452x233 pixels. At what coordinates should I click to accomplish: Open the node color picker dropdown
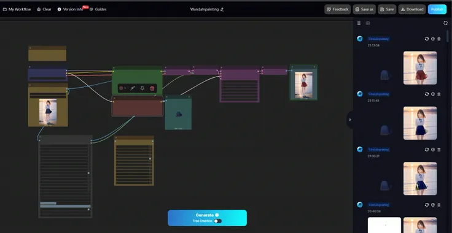click(122, 88)
